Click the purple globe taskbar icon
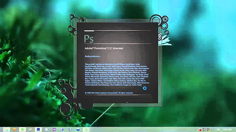 pos(62,129)
